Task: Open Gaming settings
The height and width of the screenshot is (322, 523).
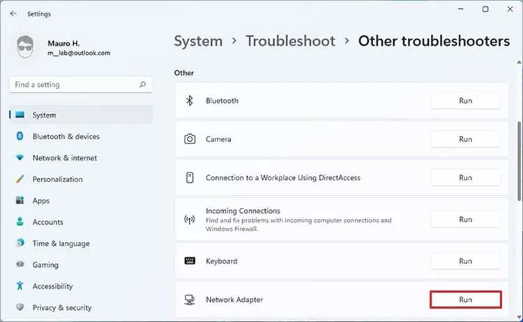Action: coord(81,265)
